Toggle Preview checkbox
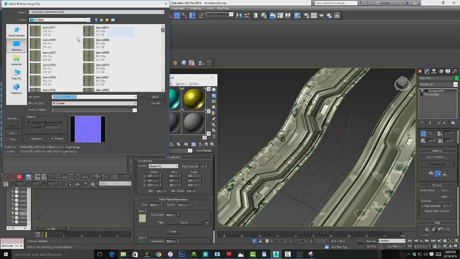The height and width of the screenshot is (259, 460). tap(52, 138)
